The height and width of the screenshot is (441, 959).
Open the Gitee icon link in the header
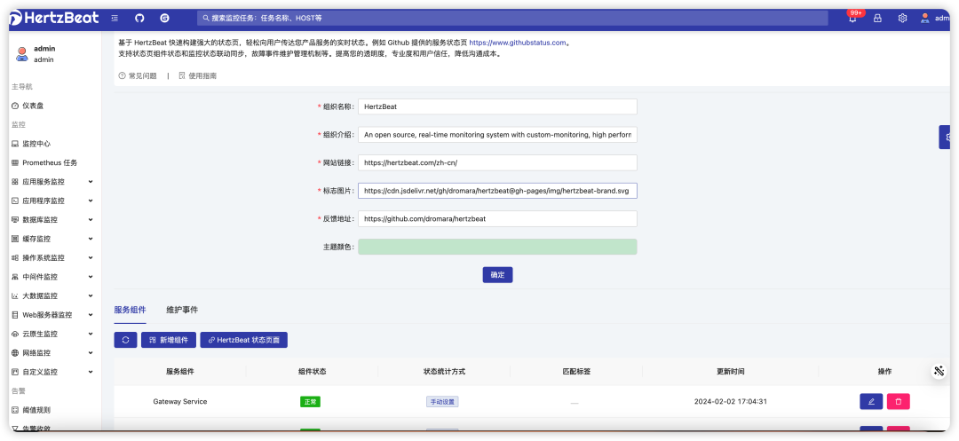[164, 19]
